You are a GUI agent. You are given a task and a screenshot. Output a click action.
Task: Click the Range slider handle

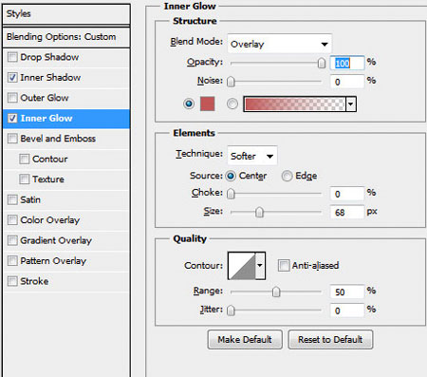tap(276, 292)
